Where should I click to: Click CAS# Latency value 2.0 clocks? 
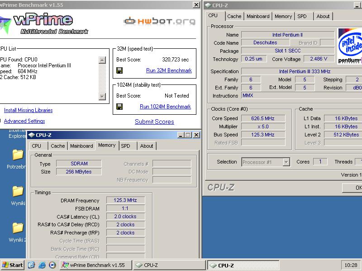point(125,216)
